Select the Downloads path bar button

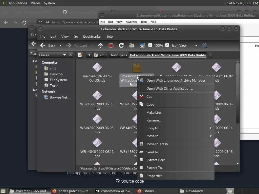(118, 55)
